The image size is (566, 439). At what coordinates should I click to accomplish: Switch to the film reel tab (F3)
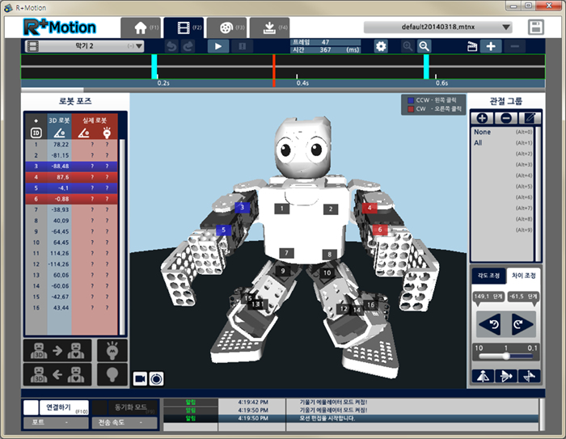pos(226,27)
